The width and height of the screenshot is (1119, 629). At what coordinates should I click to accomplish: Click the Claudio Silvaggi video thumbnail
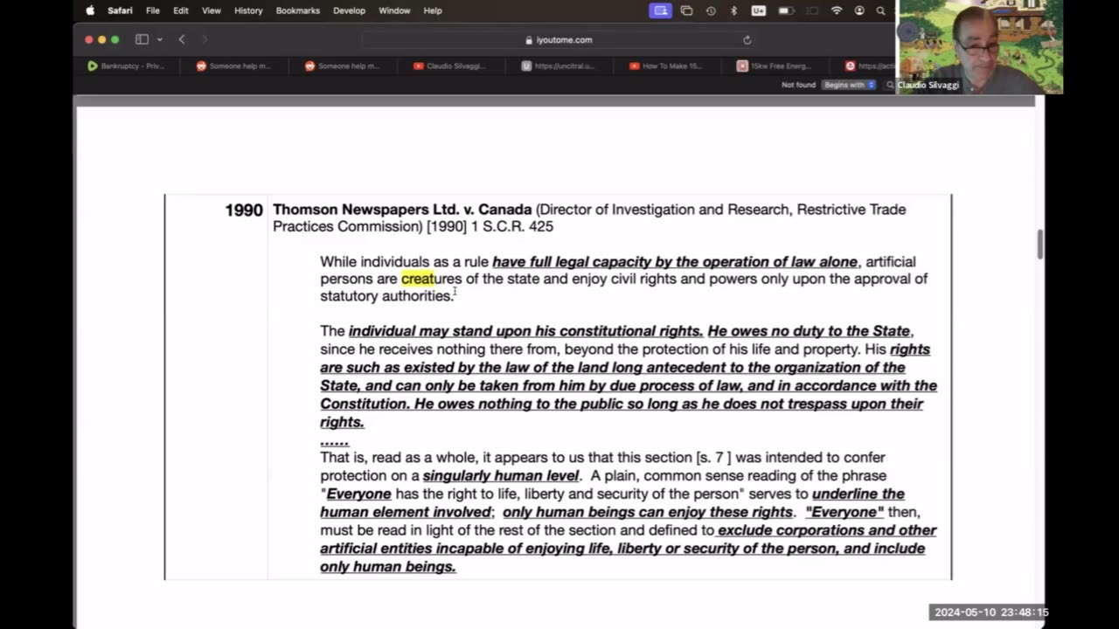coord(980,46)
